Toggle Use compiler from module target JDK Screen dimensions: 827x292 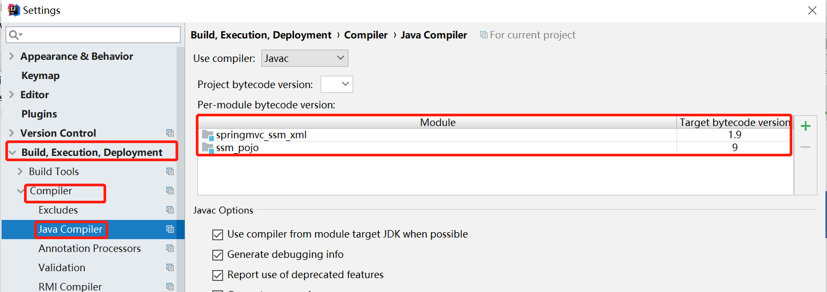click(x=218, y=234)
